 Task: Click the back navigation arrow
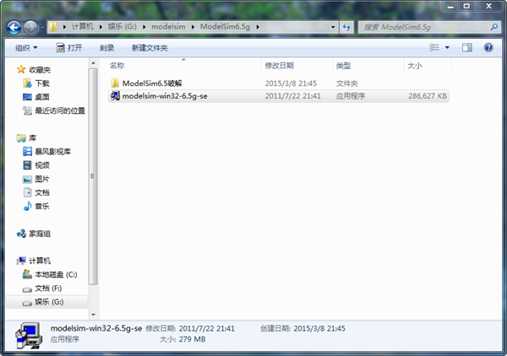(14, 27)
